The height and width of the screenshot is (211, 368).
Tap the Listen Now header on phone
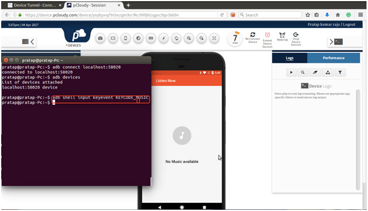[166, 81]
